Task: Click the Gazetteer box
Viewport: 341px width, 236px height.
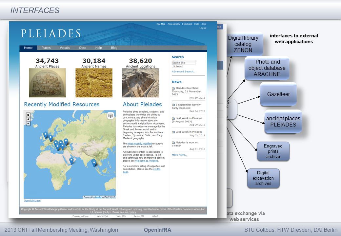Action: click(278, 94)
